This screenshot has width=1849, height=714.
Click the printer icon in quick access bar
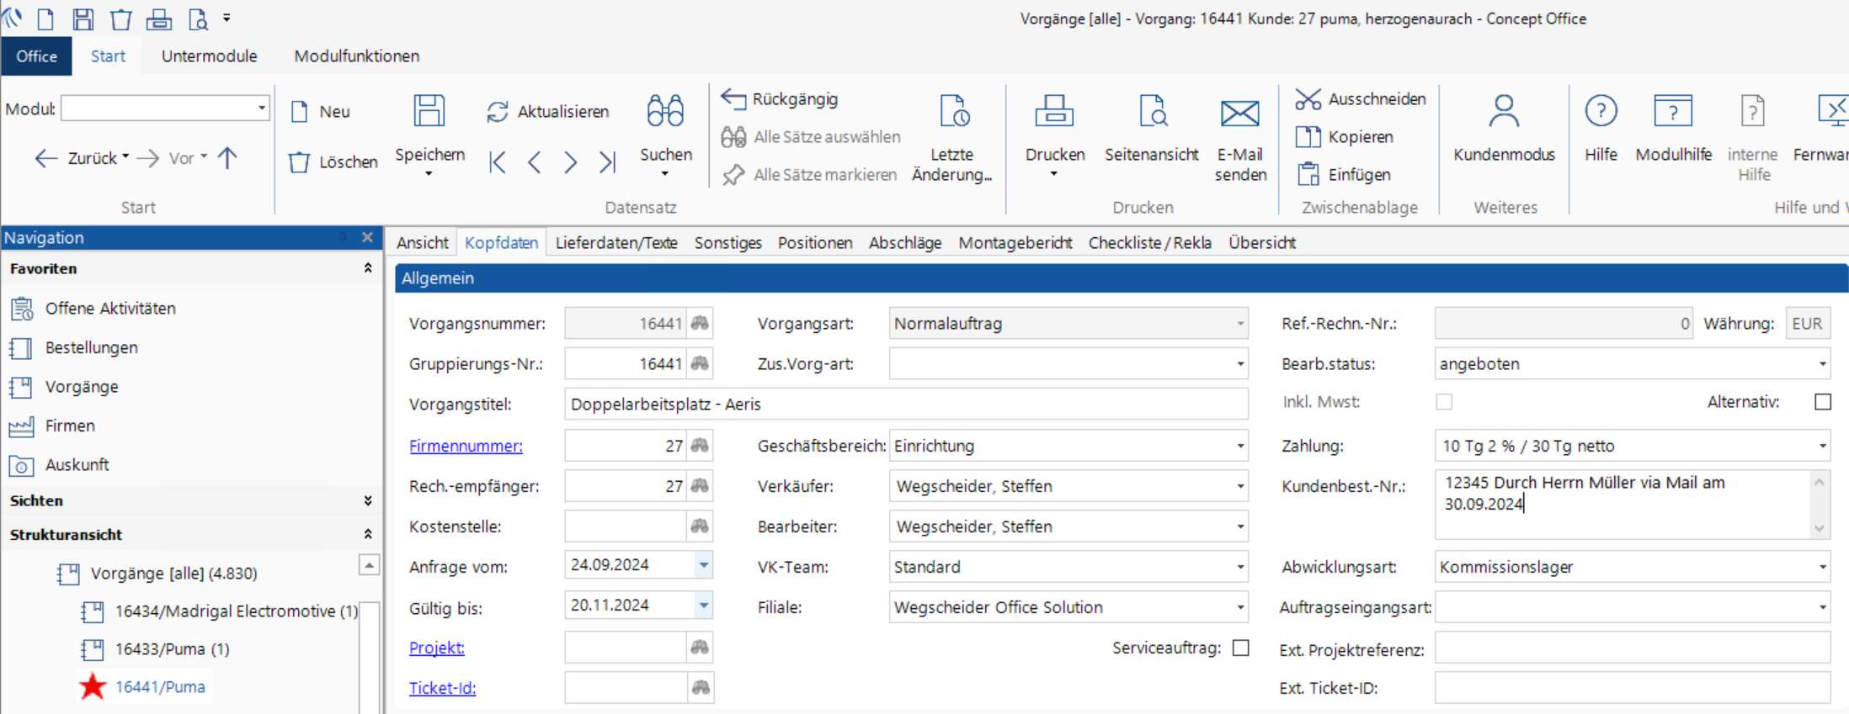point(159,19)
